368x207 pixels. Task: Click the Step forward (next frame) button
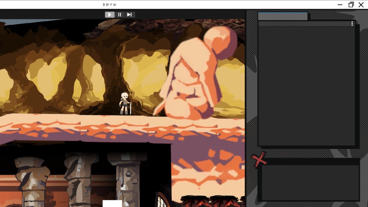click(x=129, y=15)
